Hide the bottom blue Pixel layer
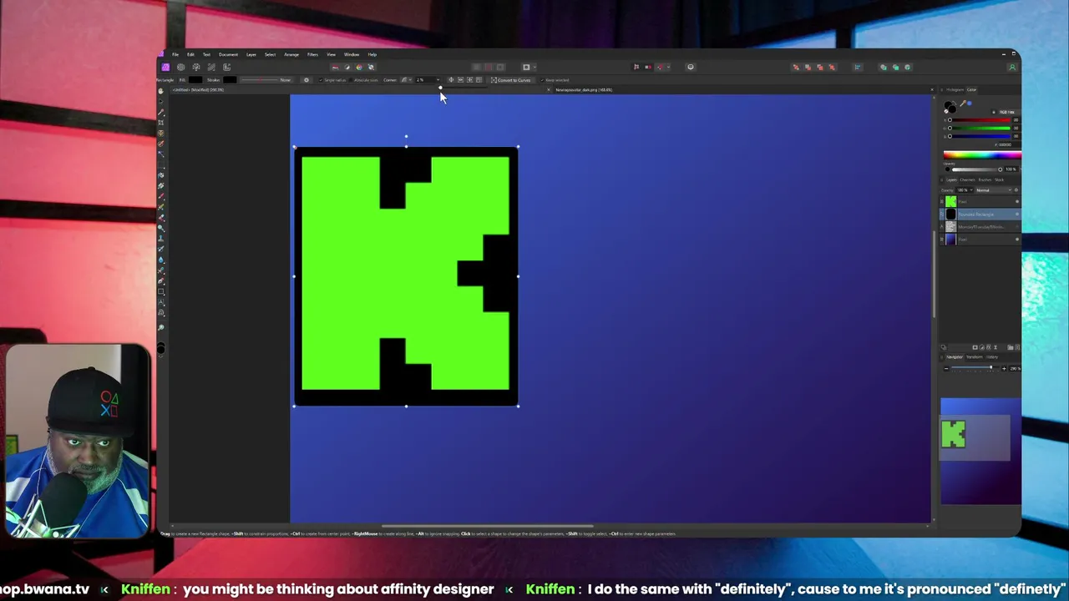Image resolution: width=1069 pixels, height=601 pixels. [x=1017, y=240]
